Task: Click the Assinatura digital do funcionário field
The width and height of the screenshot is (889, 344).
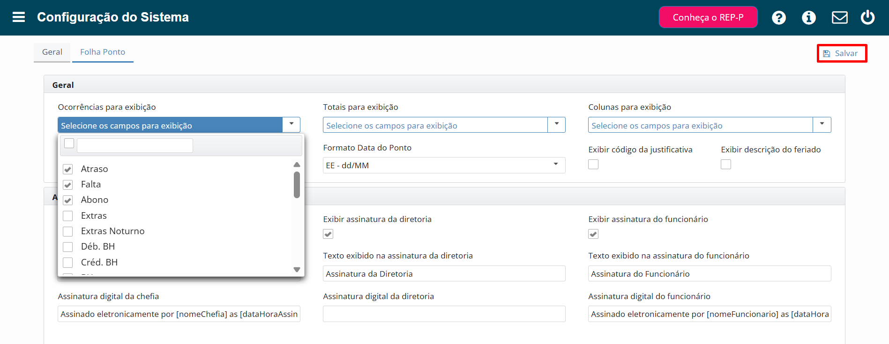Action: click(710, 314)
